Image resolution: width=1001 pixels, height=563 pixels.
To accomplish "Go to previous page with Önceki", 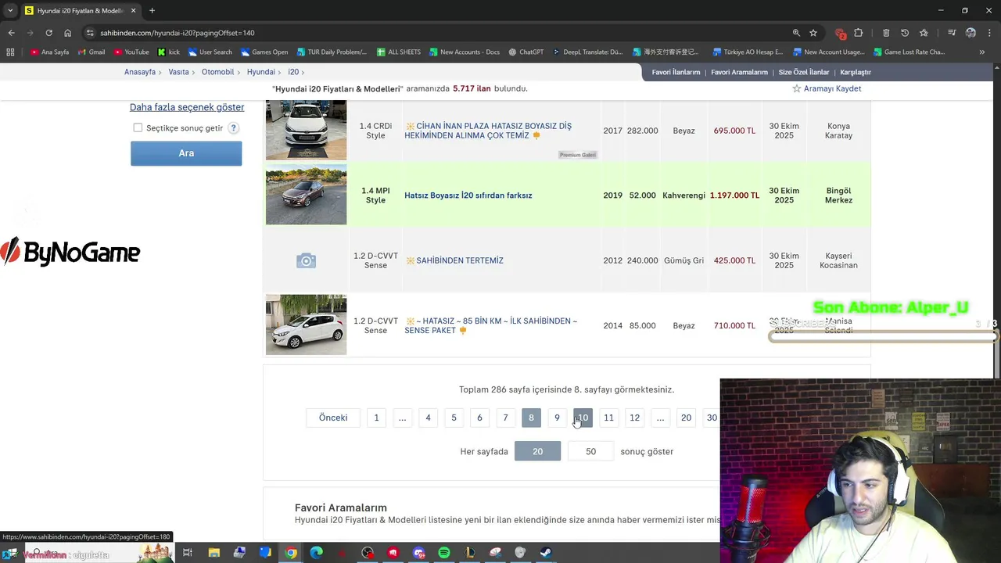I will click(333, 418).
